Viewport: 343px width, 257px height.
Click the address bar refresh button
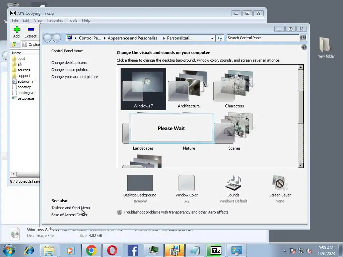click(220, 38)
